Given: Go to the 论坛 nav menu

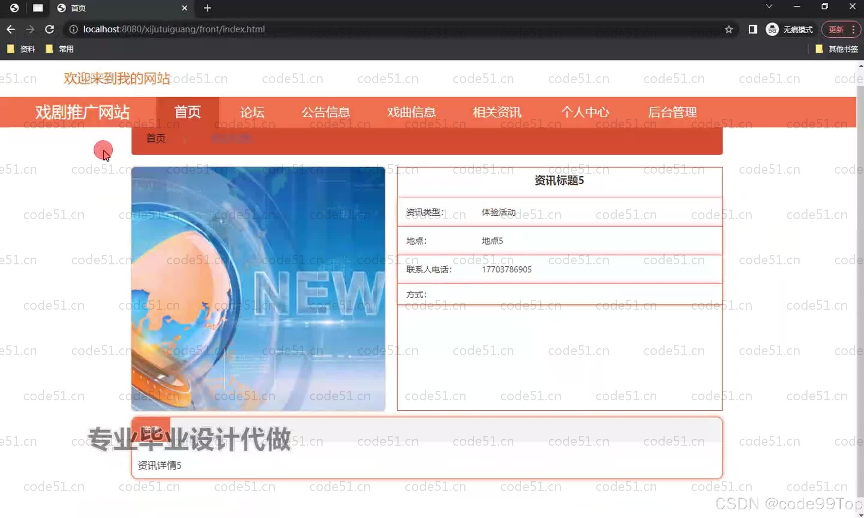Looking at the screenshot, I should click(x=252, y=112).
